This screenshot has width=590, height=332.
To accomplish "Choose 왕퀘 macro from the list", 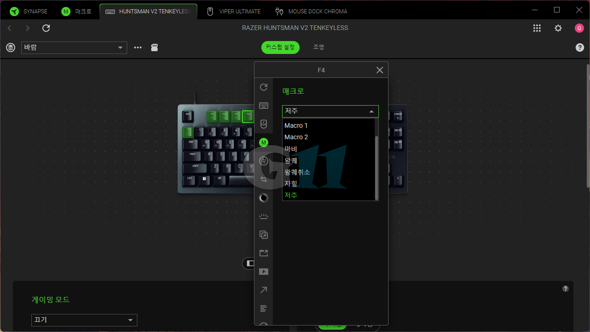I will [x=329, y=160].
